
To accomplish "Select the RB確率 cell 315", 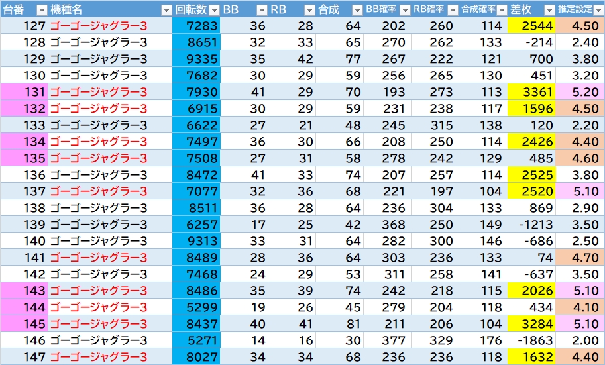I will pos(435,125).
